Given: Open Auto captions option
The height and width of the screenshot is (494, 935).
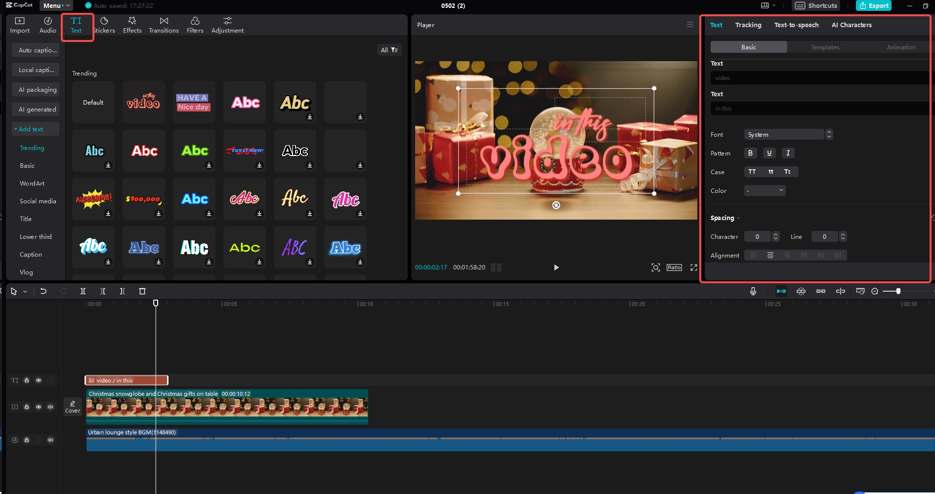Looking at the screenshot, I should pyautogui.click(x=36, y=50).
